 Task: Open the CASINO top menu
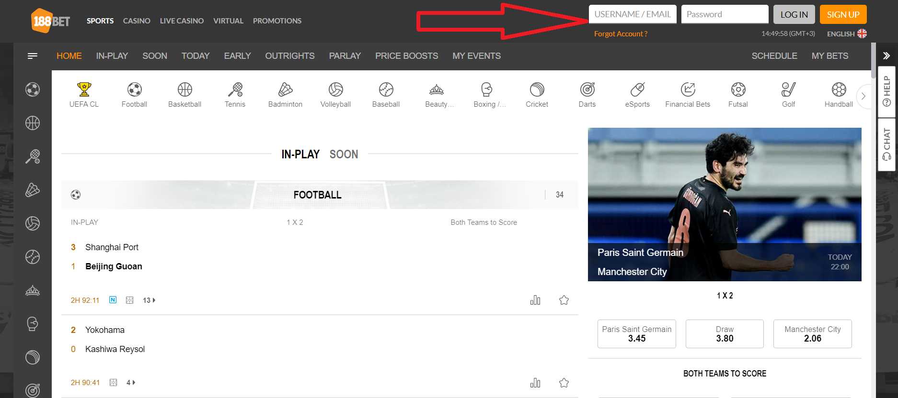[x=137, y=21]
